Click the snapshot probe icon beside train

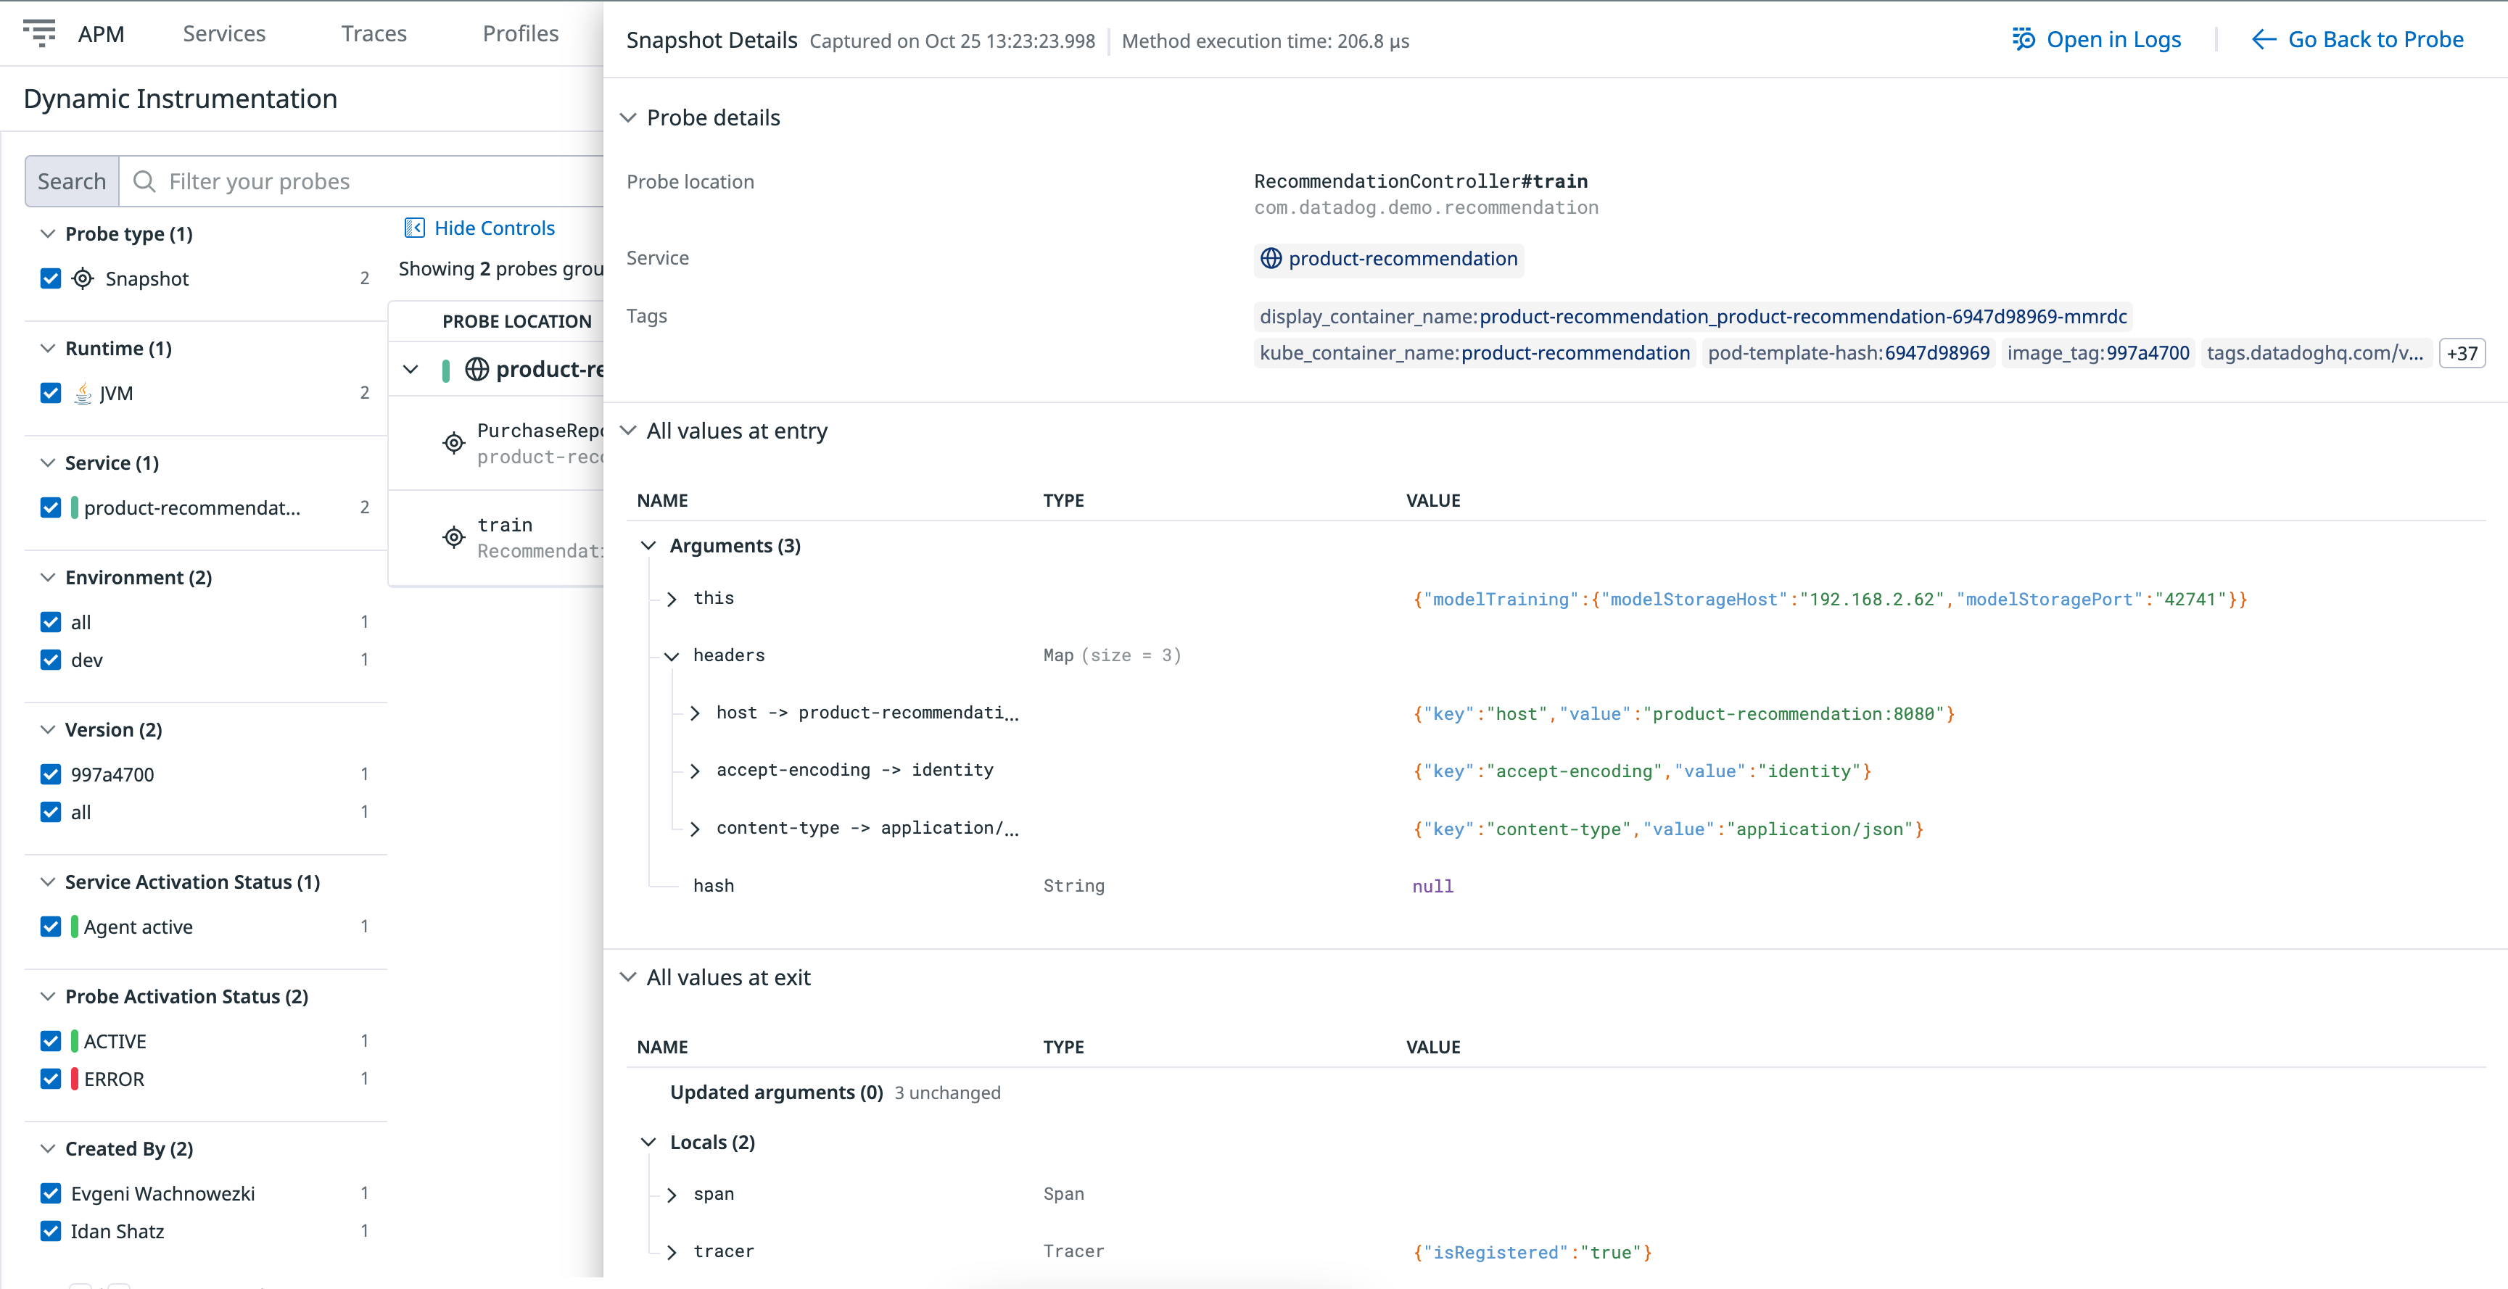[x=454, y=537]
